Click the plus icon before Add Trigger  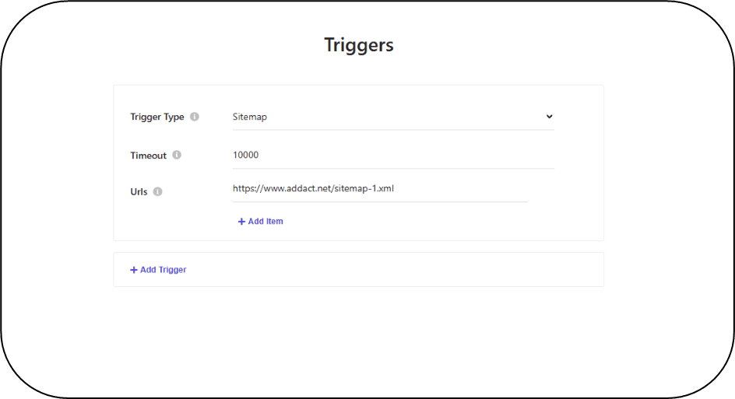pos(134,270)
